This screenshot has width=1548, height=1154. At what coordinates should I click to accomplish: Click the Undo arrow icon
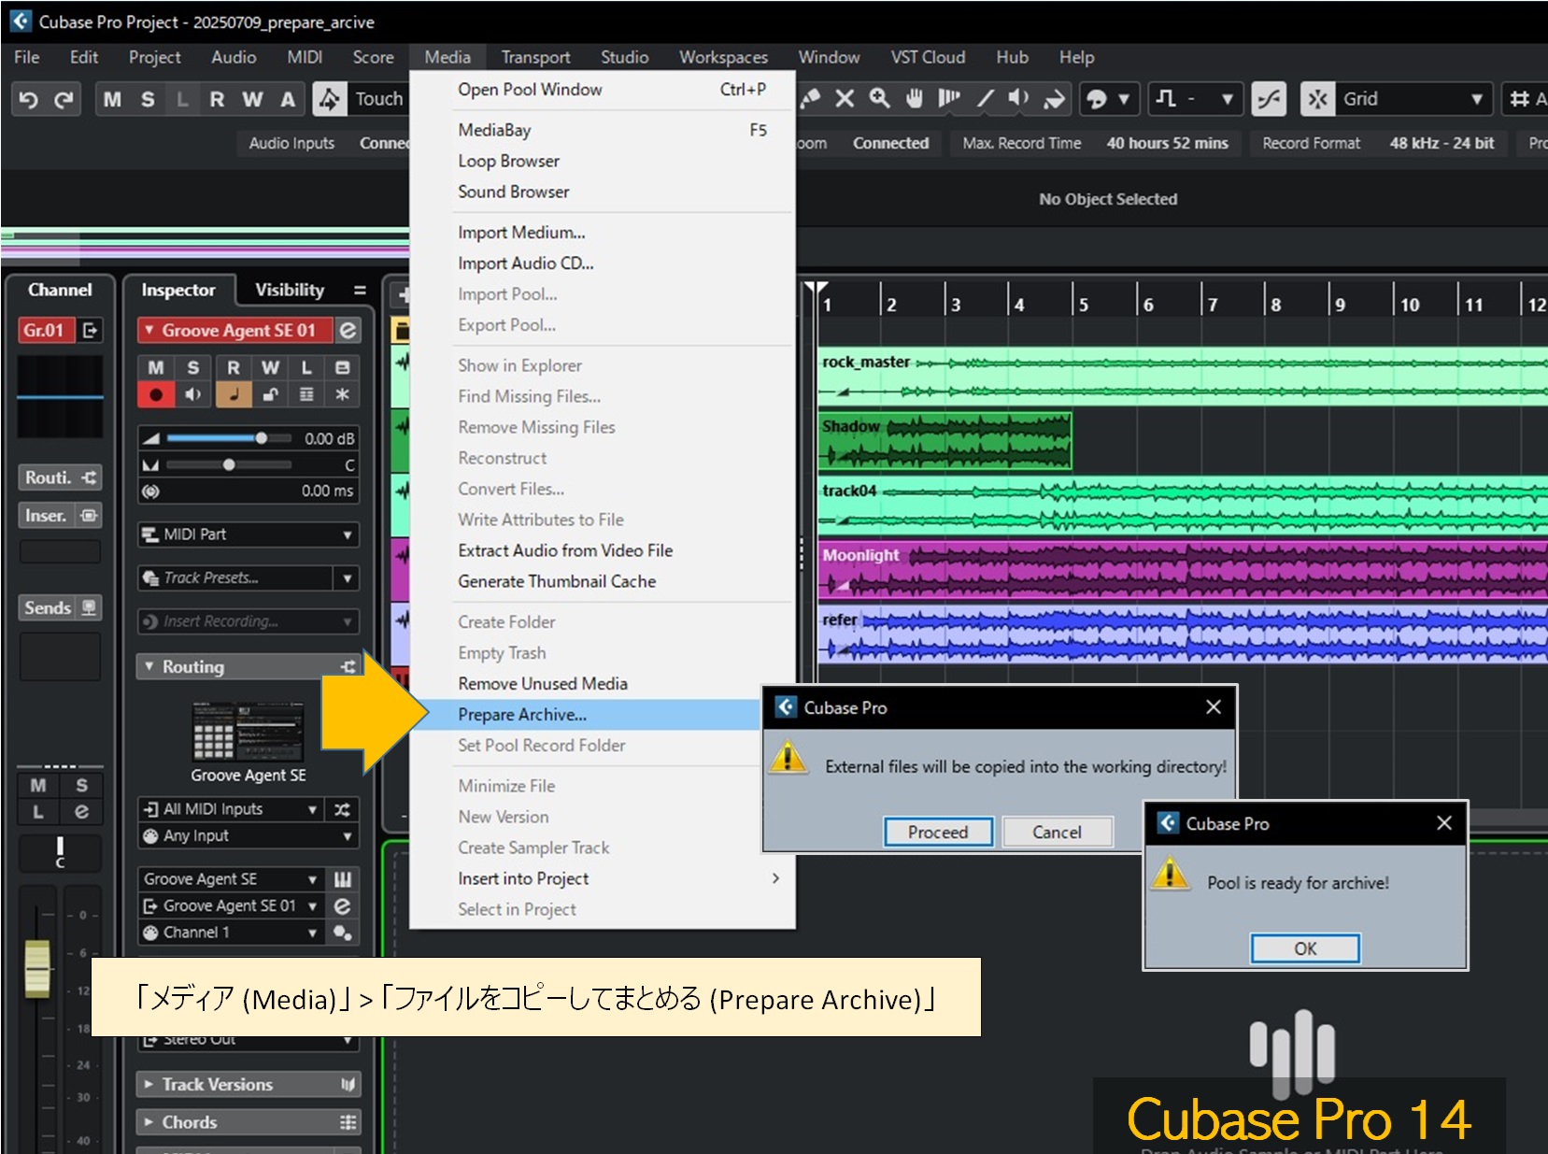pyautogui.click(x=28, y=99)
